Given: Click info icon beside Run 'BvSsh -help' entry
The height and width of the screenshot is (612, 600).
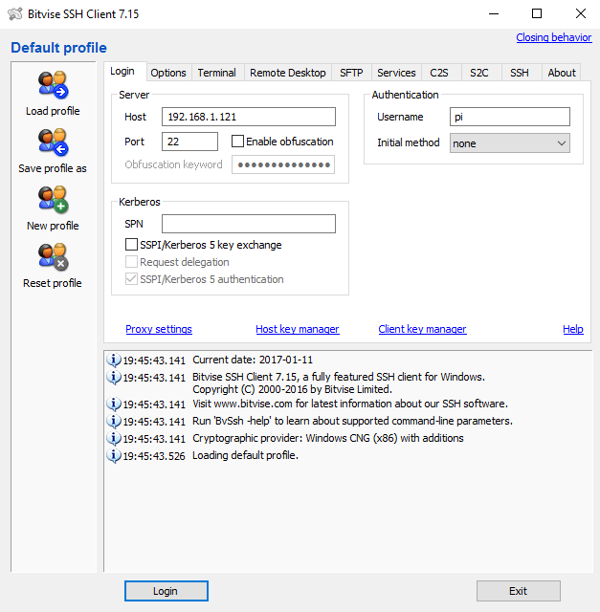Looking at the screenshot, I should [x=114, y=421].
